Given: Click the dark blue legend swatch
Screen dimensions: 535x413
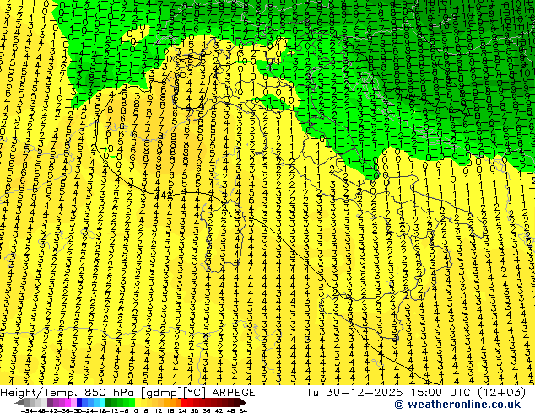Looking at the screenshot, I should coord(79,403).
